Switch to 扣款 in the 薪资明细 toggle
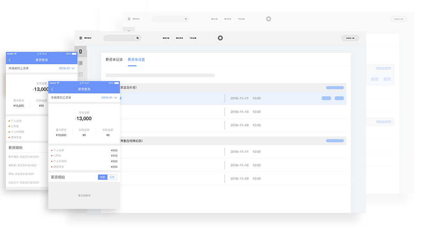This screenshot has width=430, height=228. (x=112, y=177)
